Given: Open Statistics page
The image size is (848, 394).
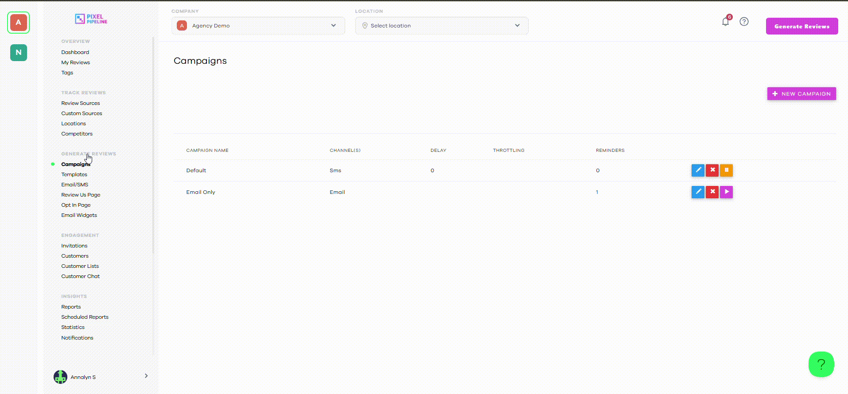Looking at the screenshot, I should [73, 327].
